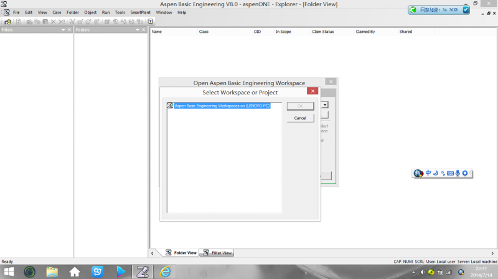Viewport: 498px width, 279px height.
Task: Open the Help menu
Action: click(x=182, y=12)
